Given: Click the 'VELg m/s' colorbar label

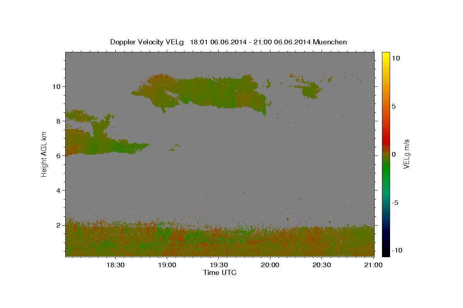Looking at the screenshot, I should tap(406, 154).
